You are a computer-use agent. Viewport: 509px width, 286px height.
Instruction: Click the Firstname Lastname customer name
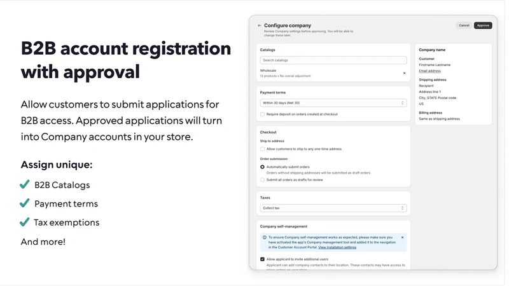(435, 65)
